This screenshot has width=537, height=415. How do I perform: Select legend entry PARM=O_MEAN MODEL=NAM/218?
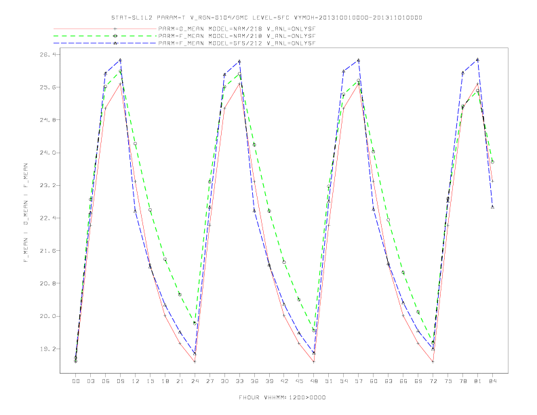237,28
